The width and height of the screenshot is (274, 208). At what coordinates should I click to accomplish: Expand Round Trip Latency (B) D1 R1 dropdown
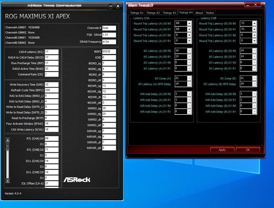coord(254,41)
